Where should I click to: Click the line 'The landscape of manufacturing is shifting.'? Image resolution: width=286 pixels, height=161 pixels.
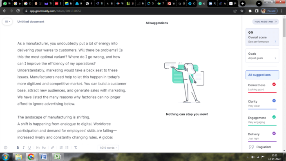coord(54,117)
